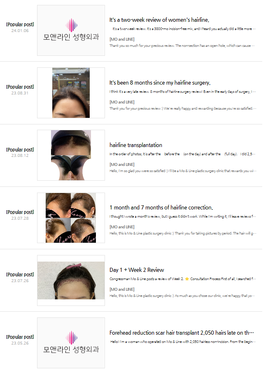Viewport: 268px width, 370px height.
Task: Open the 8 months since hairline surgery post
Action: click(160, 83)
